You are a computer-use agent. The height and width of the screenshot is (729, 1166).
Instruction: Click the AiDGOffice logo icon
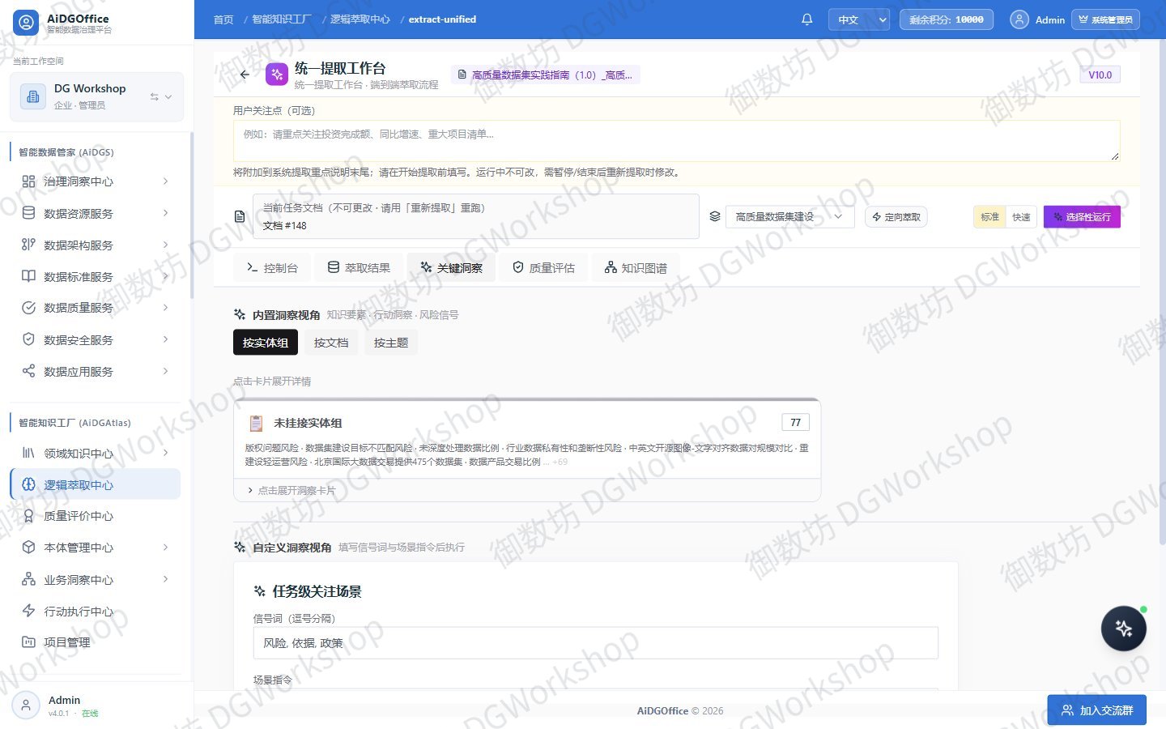click(x=26, y=23)
